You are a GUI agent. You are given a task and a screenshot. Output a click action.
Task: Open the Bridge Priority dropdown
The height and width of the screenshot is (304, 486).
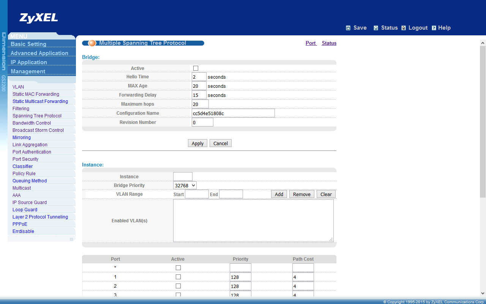[x=185, y=185]
